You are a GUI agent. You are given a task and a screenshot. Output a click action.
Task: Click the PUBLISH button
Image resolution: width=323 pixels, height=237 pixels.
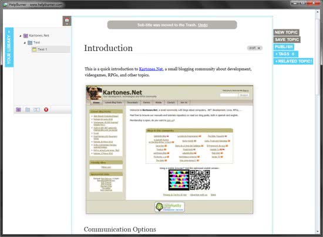point(284,47)
